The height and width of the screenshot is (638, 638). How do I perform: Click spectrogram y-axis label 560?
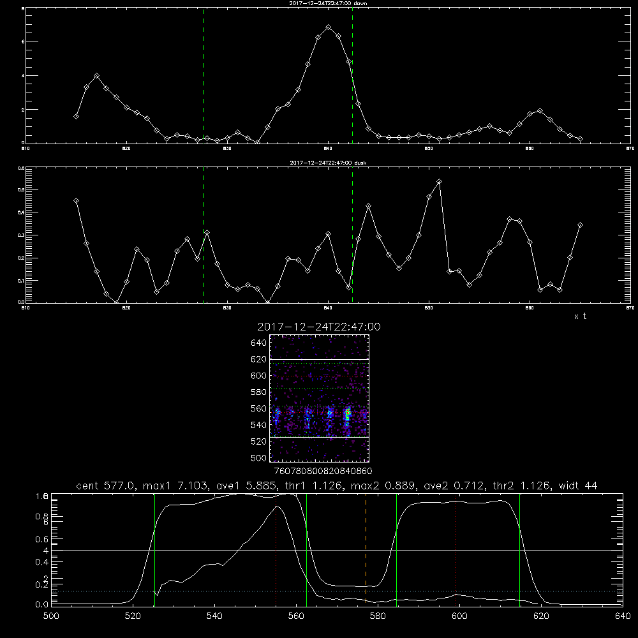coord(259,409)
